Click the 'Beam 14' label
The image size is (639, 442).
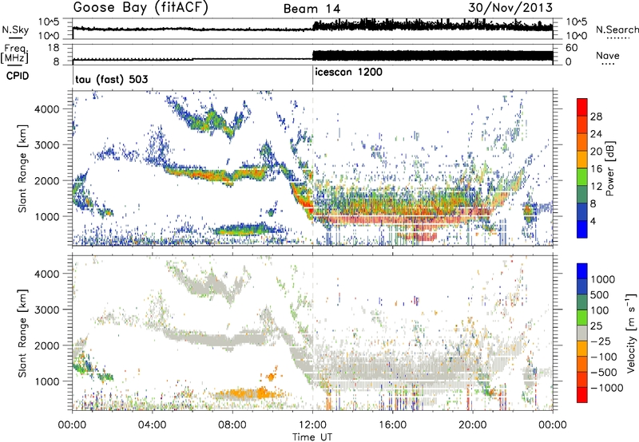click(x=312, y=9)
